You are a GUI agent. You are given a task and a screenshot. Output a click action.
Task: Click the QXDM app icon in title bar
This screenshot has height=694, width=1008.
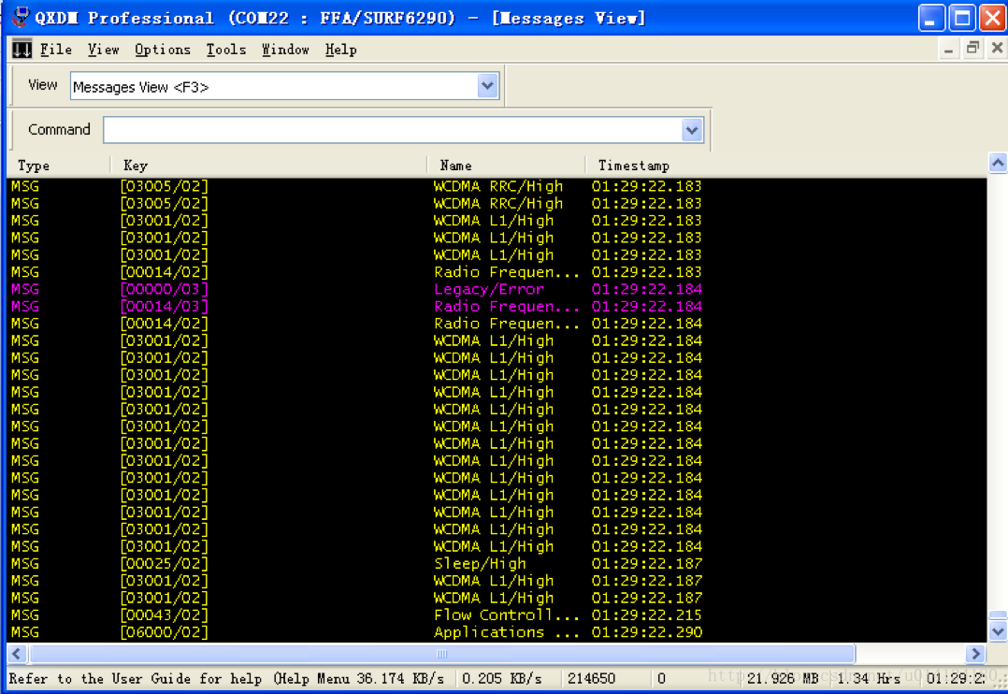point(21,18)
